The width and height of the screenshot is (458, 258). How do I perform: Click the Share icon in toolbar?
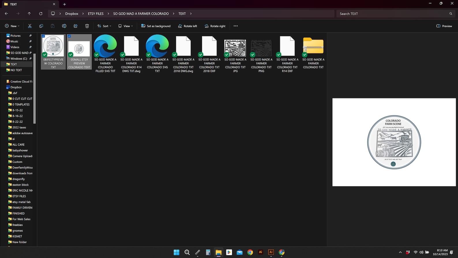coord(76,26)
